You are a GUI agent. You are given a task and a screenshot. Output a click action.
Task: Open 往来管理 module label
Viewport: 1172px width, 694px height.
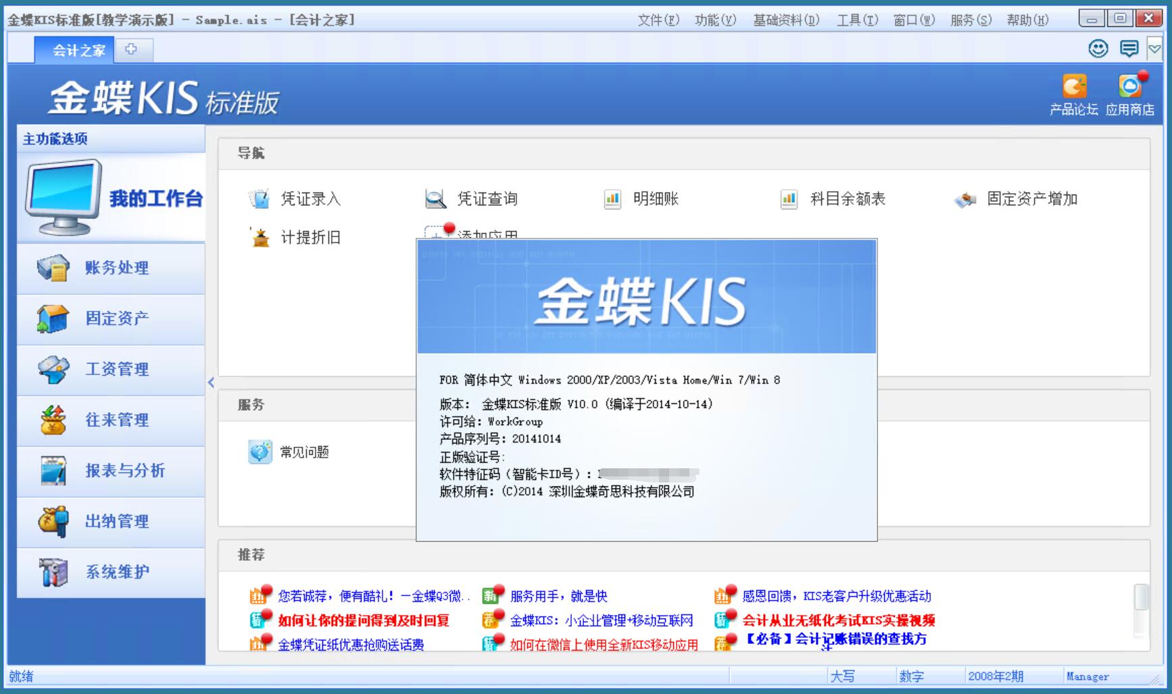click(117, 420)
